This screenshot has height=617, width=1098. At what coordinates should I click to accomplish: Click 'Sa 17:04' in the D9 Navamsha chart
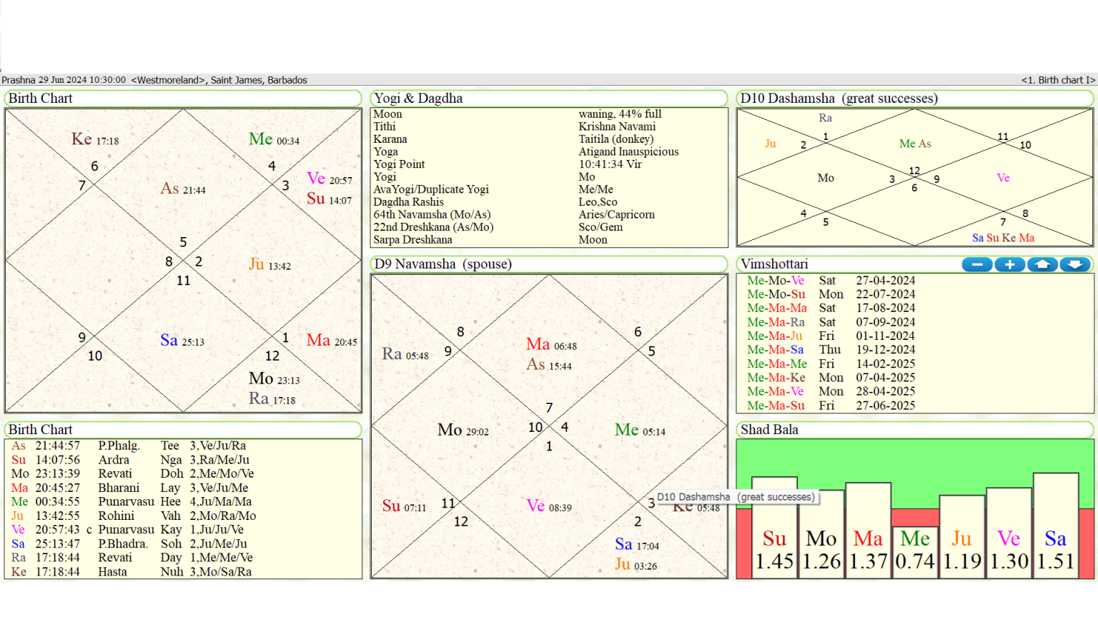[x=637, y=545]
